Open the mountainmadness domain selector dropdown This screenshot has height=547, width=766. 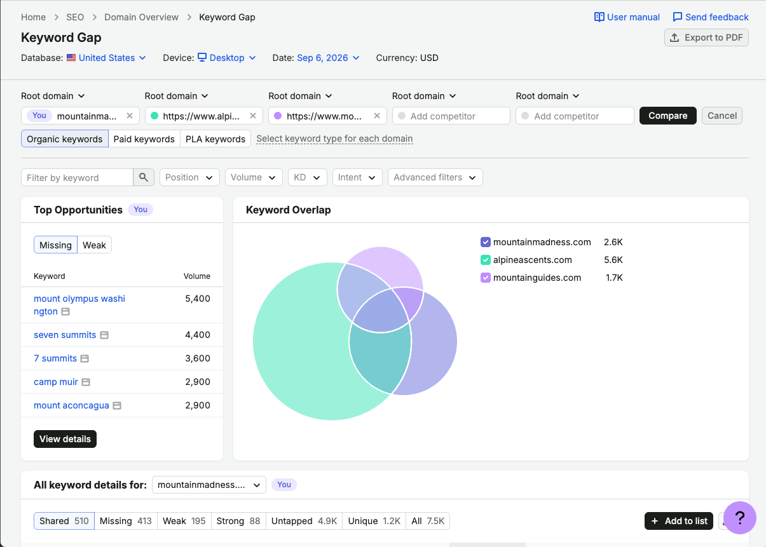pos(209,485)
